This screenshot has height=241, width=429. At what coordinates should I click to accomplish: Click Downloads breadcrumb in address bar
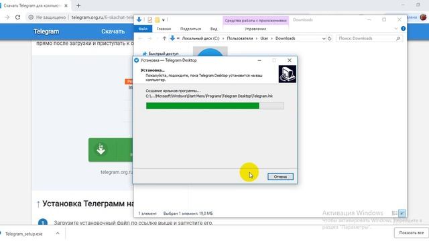tap(285, 39)
